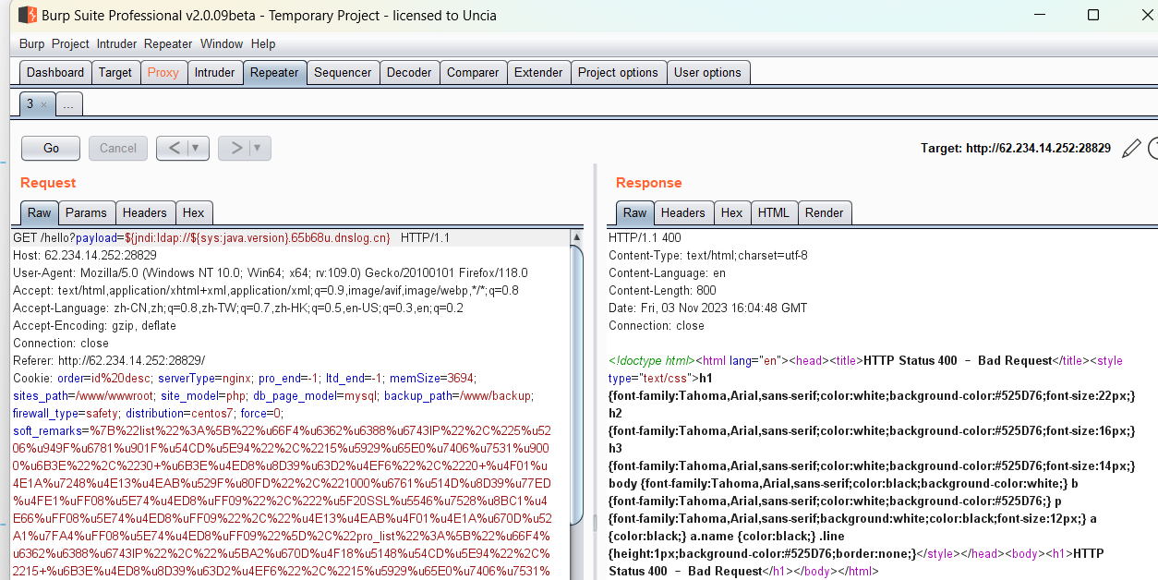Click the Accept-Language header line
Viewport: 1158px width, 580px height.
(238, 308)
